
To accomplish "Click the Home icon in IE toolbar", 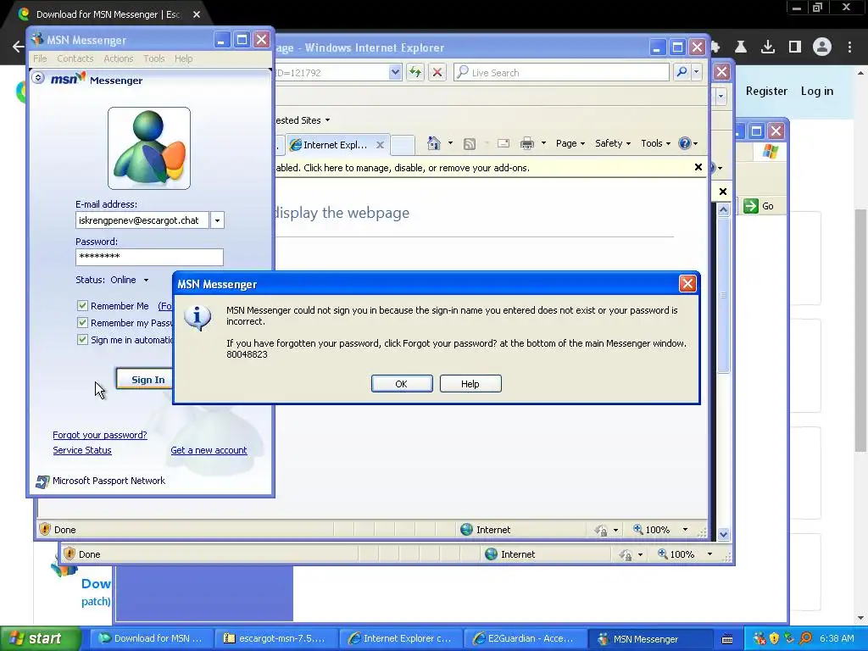I will point(433,143).
